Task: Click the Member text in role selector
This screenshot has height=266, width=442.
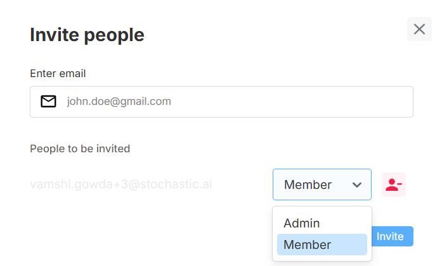Action: [x=308, y=184]
